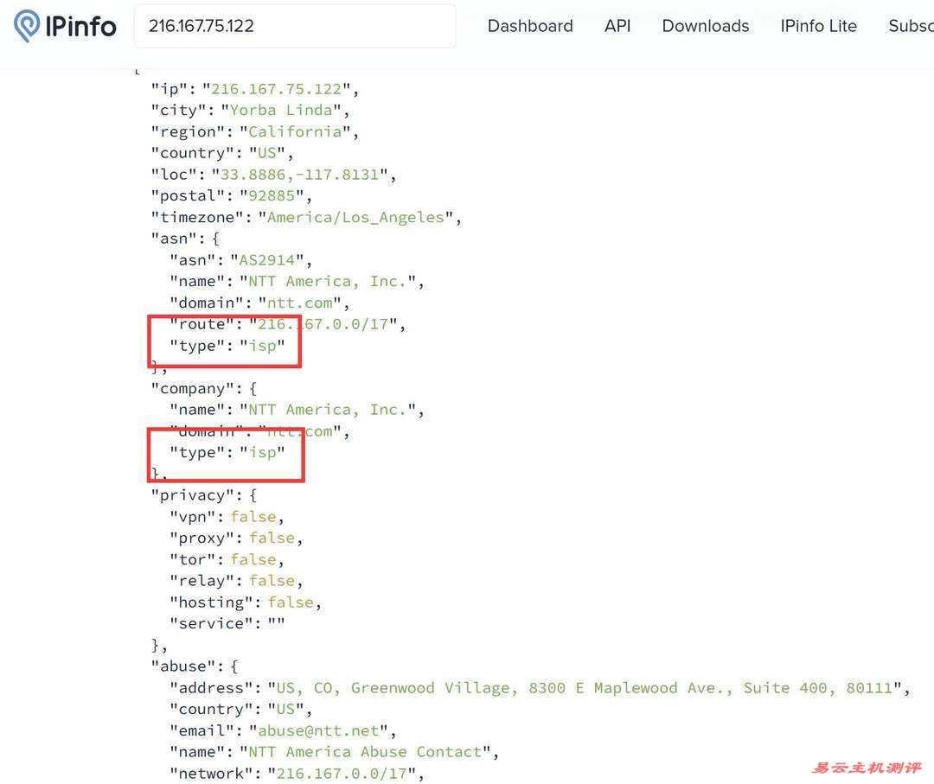Open the Downloads page link
Image resolution: width=934 pixels, height=784 pixels.
coord(705,26)
